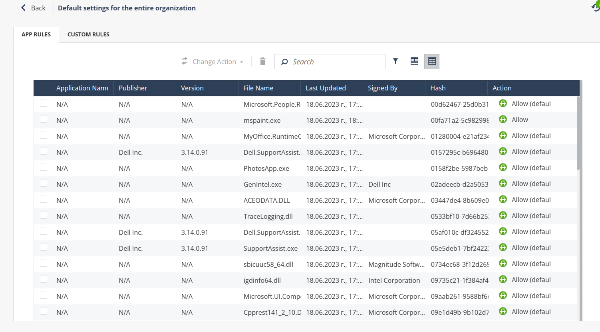Click version 3.14.0.91 in SupportAssist.exe row
600x332 pixels.
click(x=195, y=248)
